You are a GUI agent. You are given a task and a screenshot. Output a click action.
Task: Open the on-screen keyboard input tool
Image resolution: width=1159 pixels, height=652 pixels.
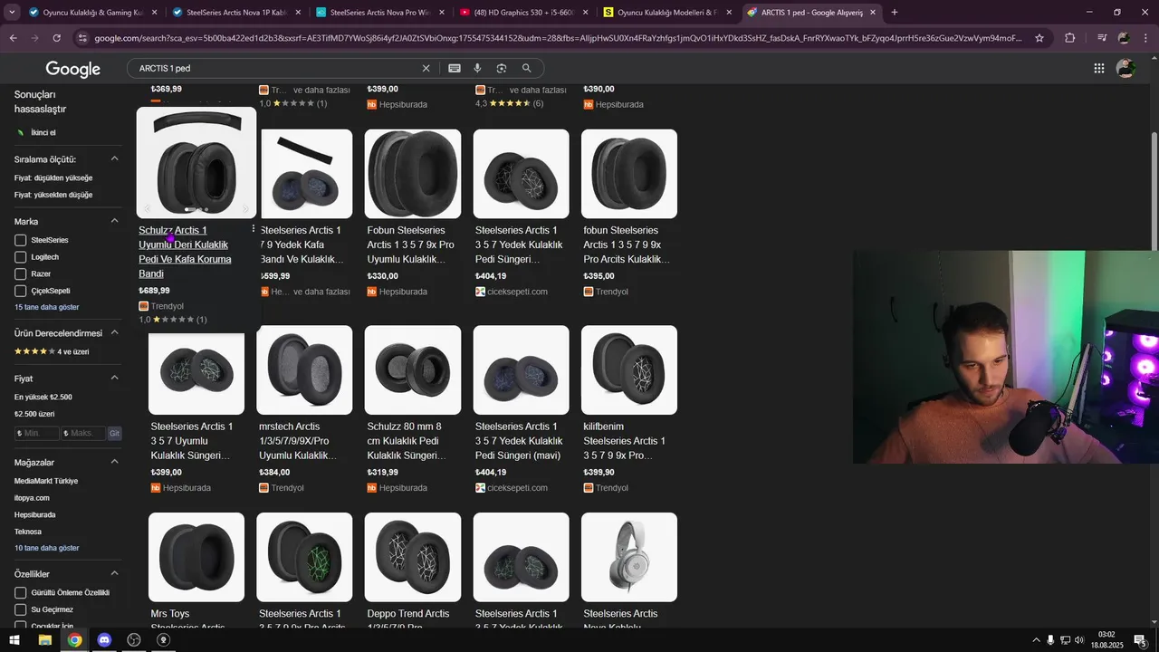click(455, 68)
